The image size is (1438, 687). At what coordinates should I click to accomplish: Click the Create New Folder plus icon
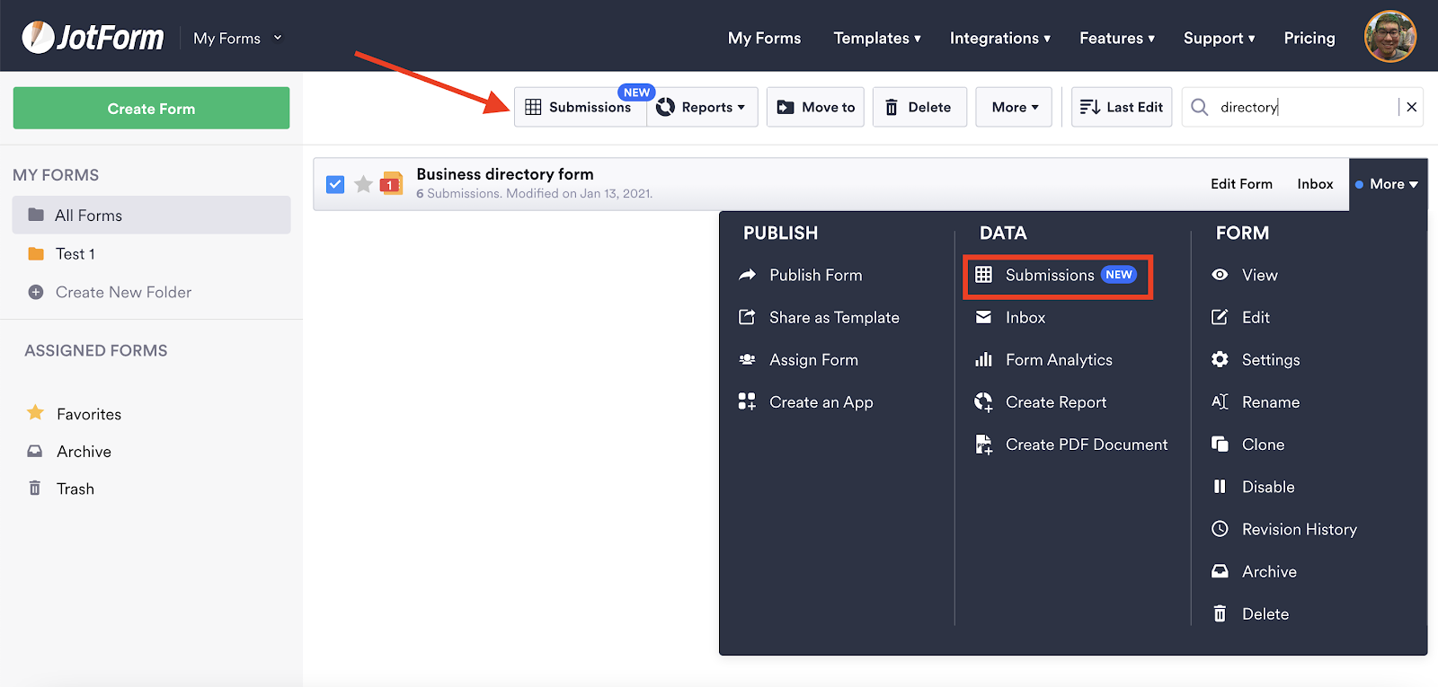pos(36,292)
